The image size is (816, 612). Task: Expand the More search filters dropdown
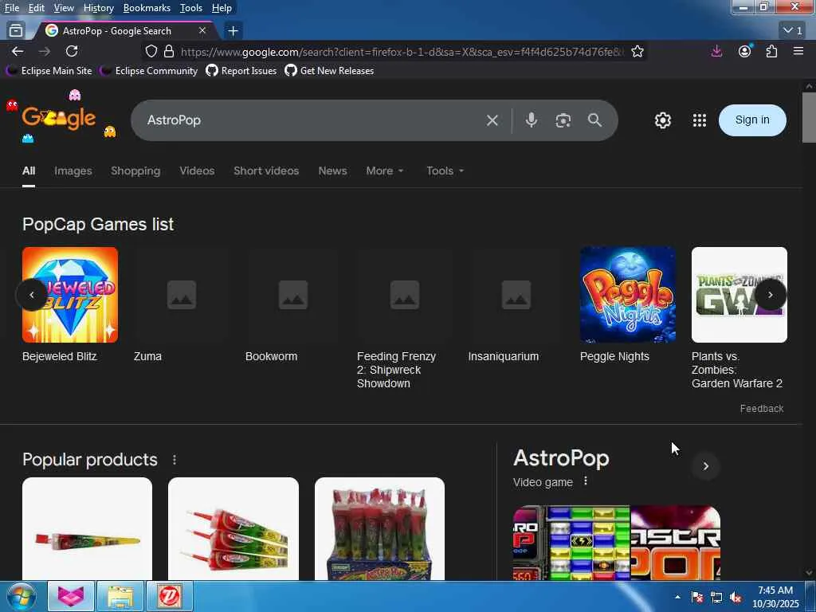385,171
